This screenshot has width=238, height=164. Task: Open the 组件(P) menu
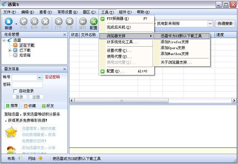click(x=125, y=12)
